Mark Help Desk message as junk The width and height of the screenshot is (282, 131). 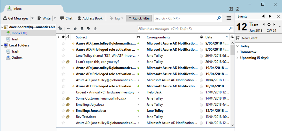201,92
